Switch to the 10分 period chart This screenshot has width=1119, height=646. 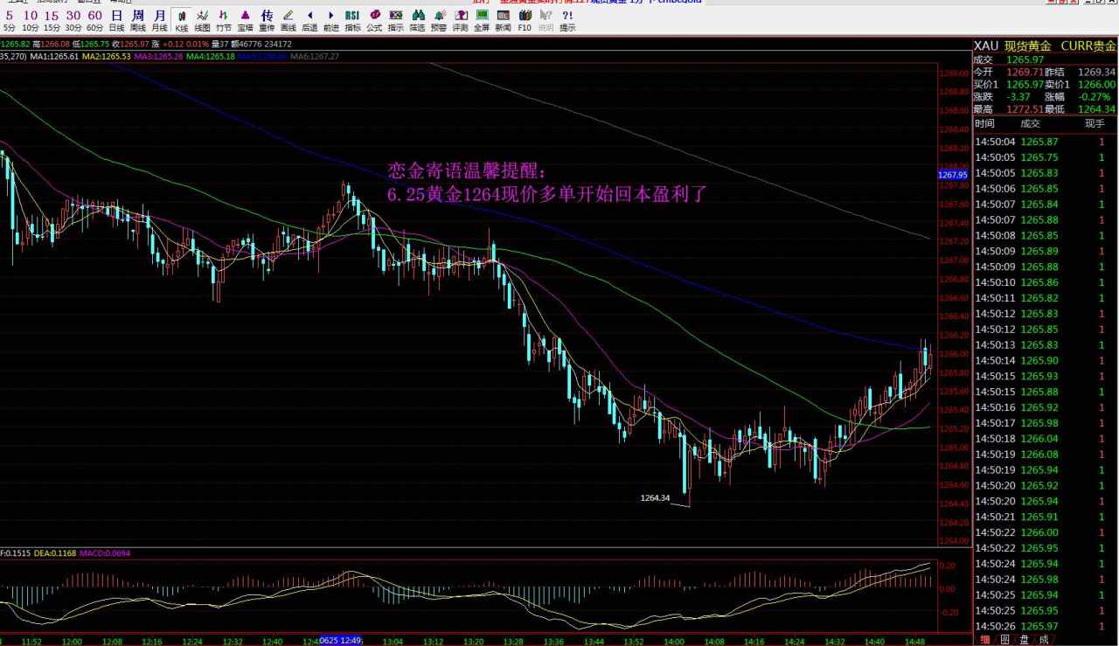(x=31, y=20)
